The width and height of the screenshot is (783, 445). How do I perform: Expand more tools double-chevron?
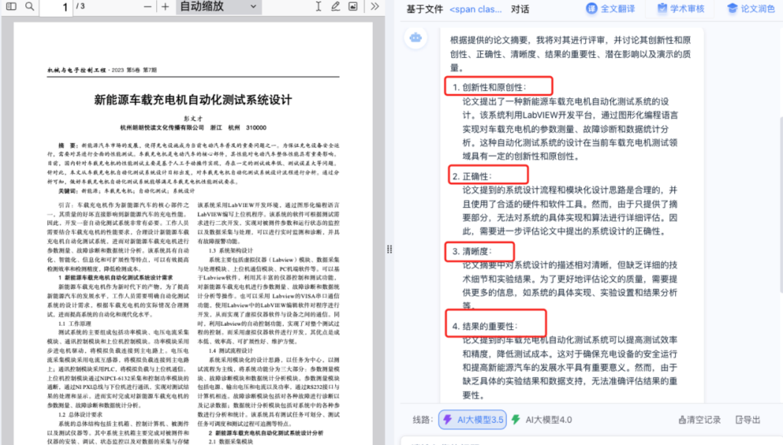click(x=374, y=6)
